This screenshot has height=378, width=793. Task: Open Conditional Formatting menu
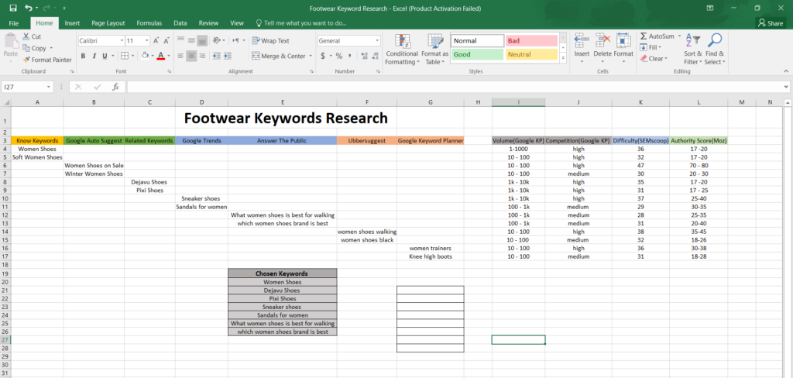[402, 49]
